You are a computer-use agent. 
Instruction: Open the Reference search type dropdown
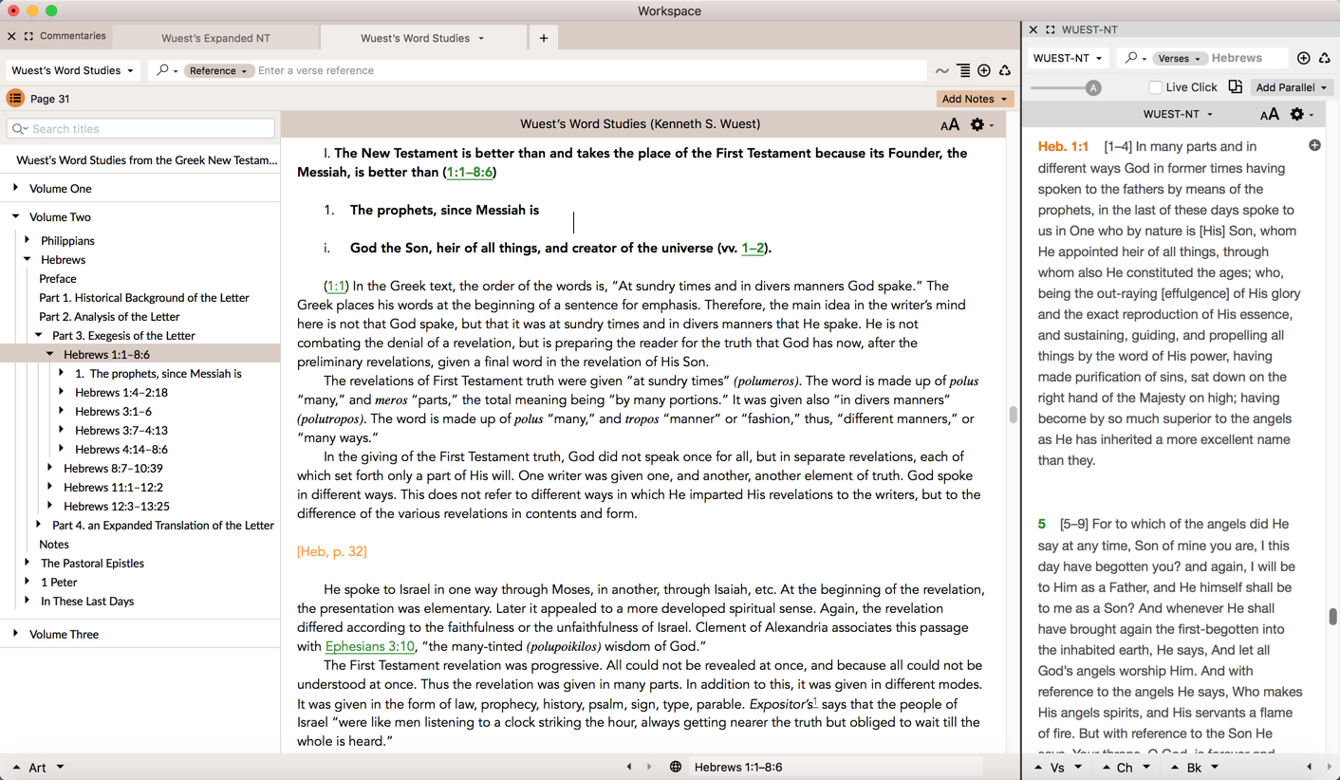[x=217, y=70]
